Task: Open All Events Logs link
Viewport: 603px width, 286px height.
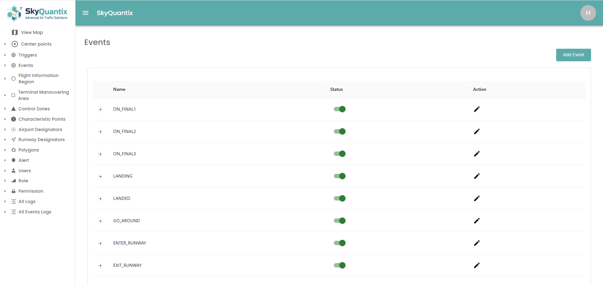Action: coord(35,212)
